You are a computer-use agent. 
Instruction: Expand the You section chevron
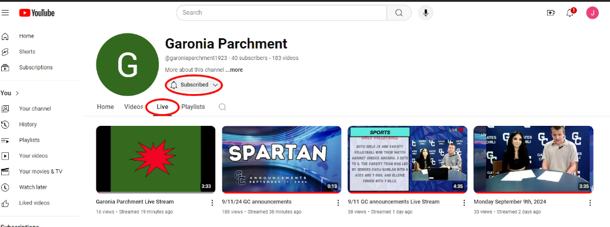(17, 94)
